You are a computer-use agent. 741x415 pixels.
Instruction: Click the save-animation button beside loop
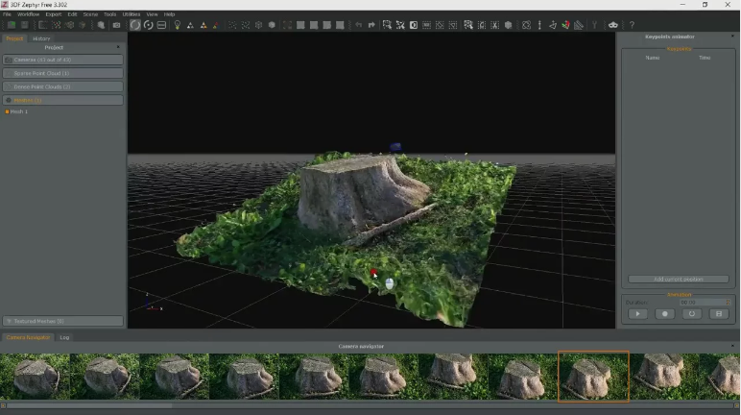[719, 314]
